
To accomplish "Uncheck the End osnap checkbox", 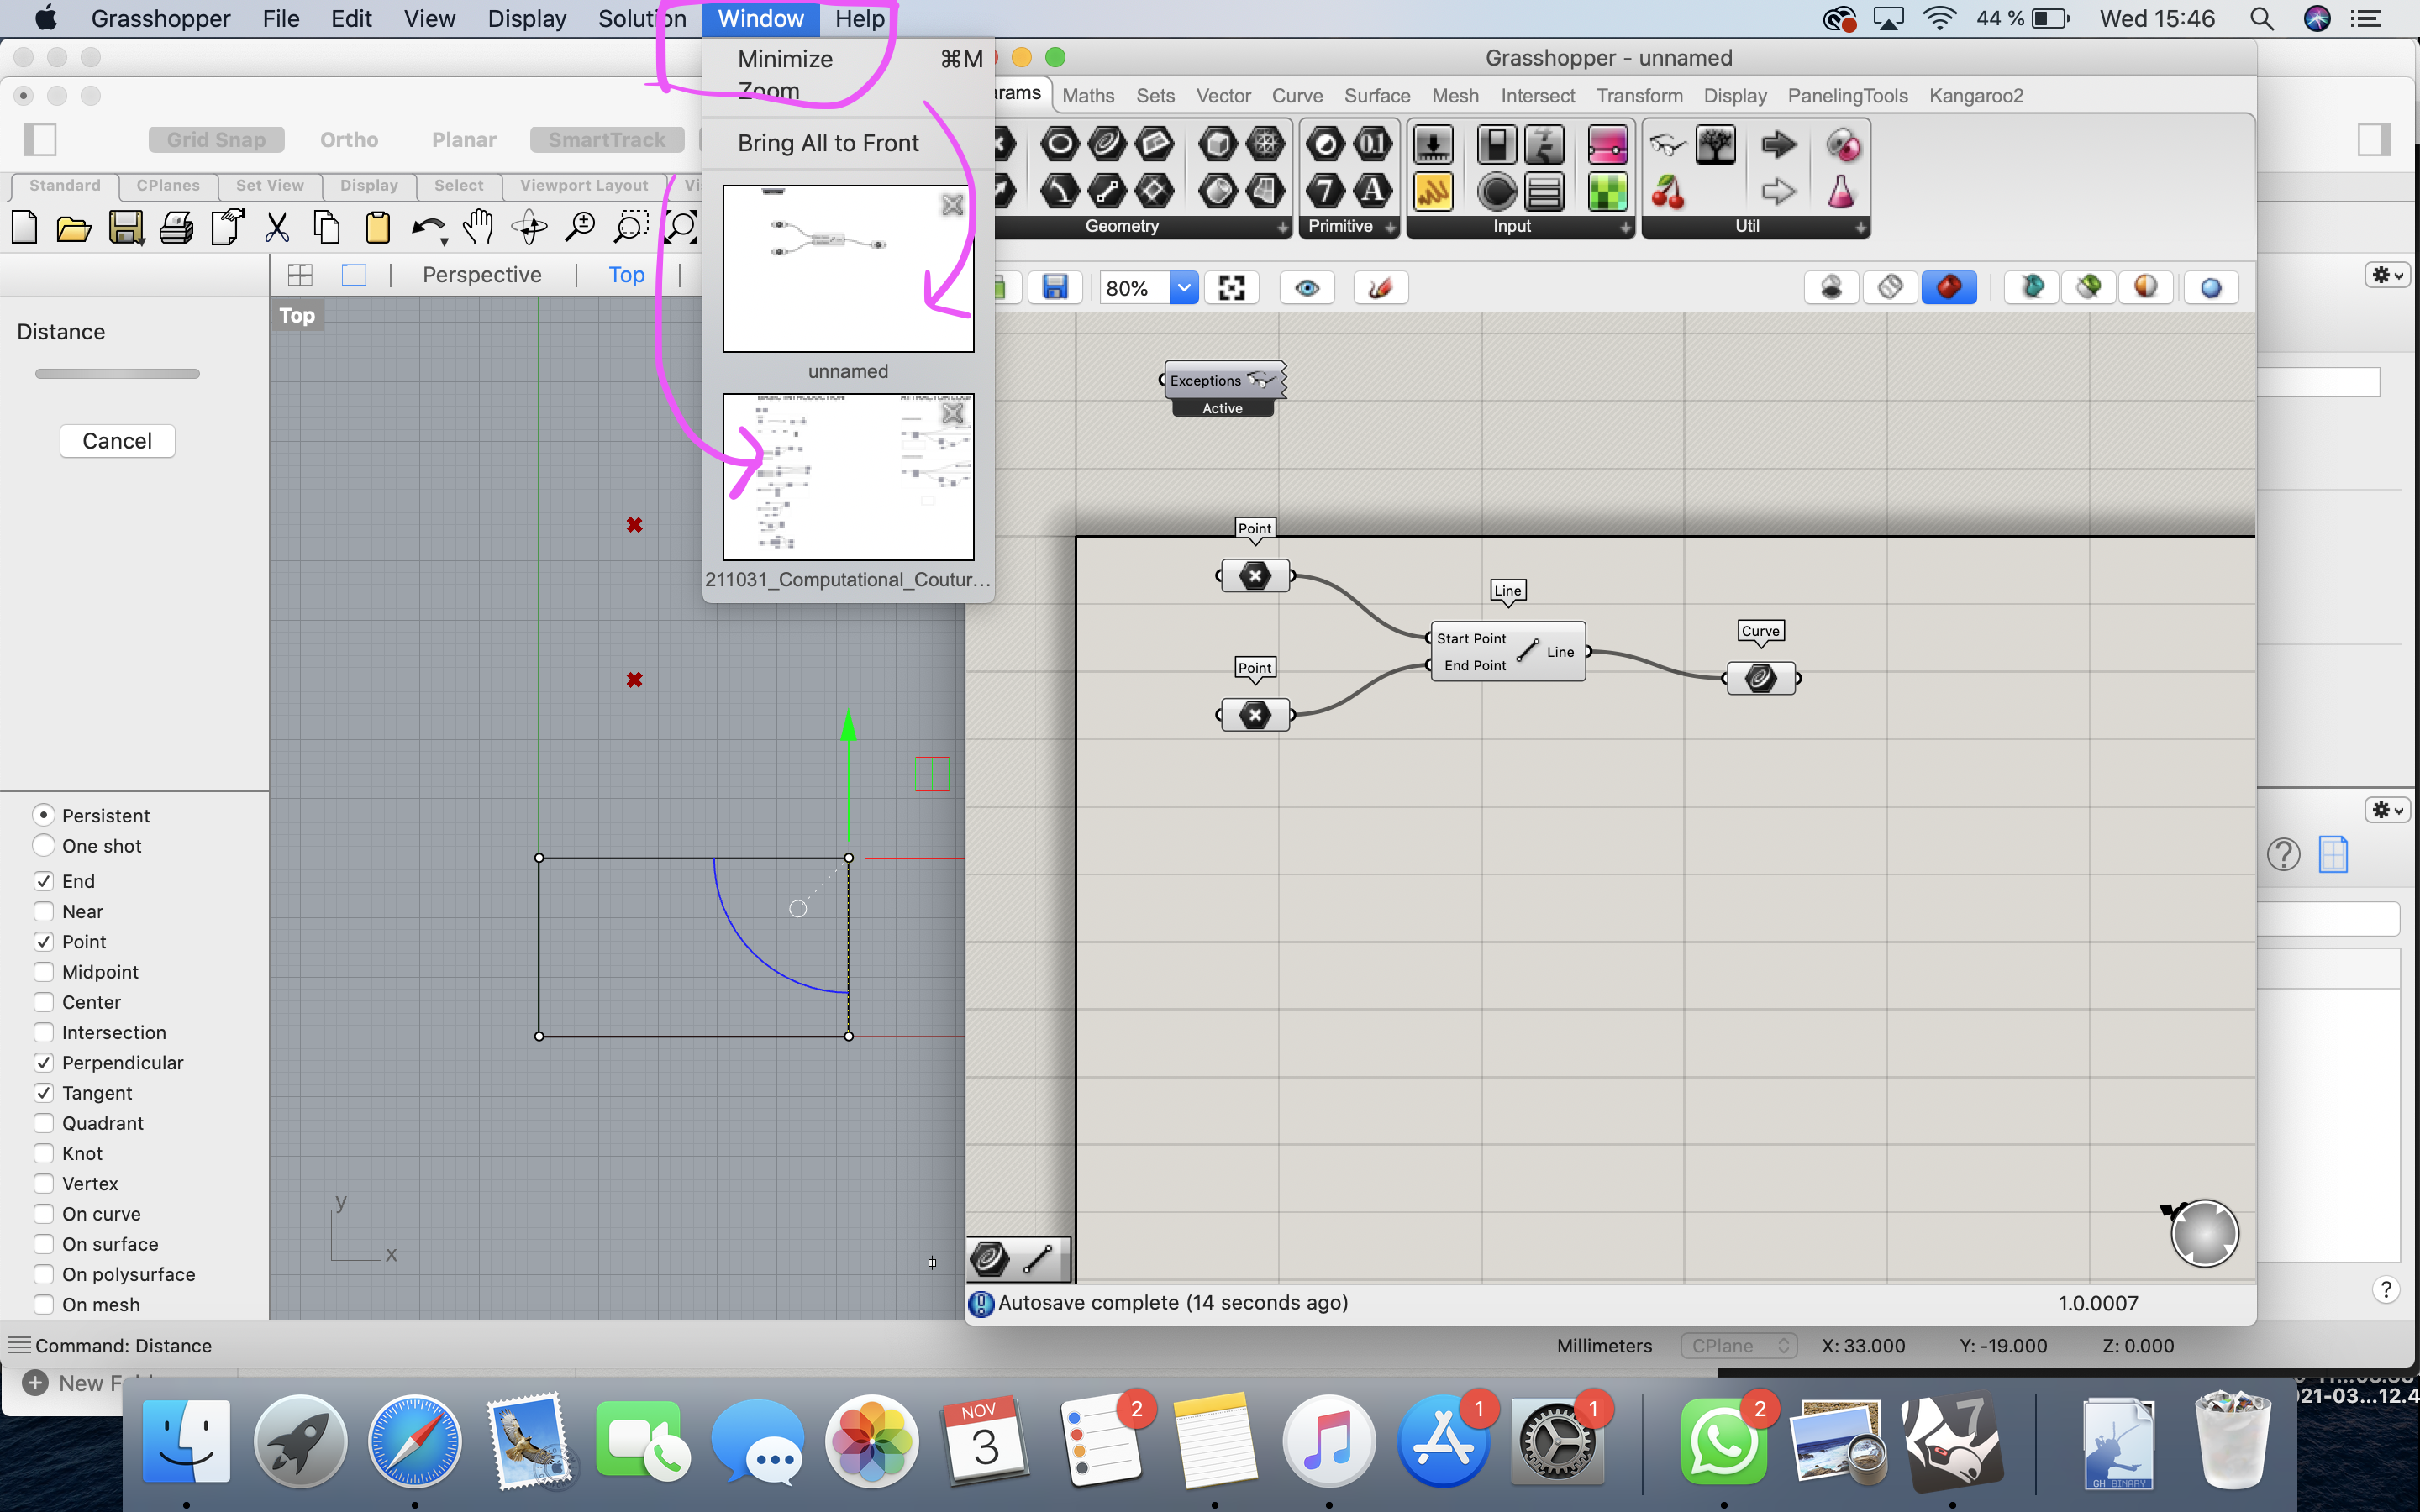I will coord(43,880).
